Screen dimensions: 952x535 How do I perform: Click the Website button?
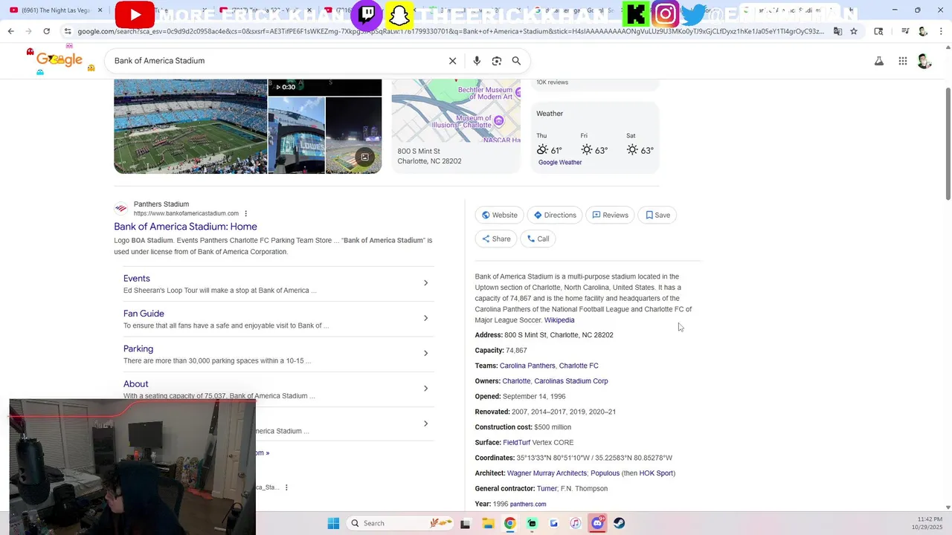[499, 215]
